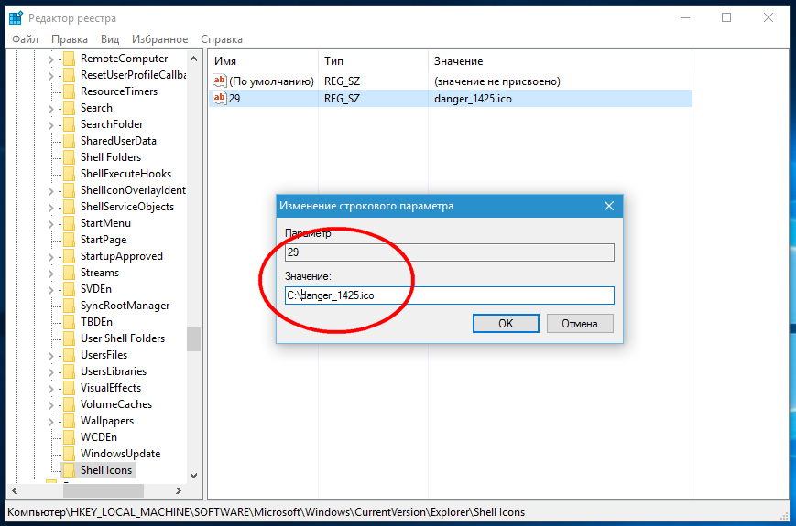Maximize the Registry Editor window

point(726,17)
